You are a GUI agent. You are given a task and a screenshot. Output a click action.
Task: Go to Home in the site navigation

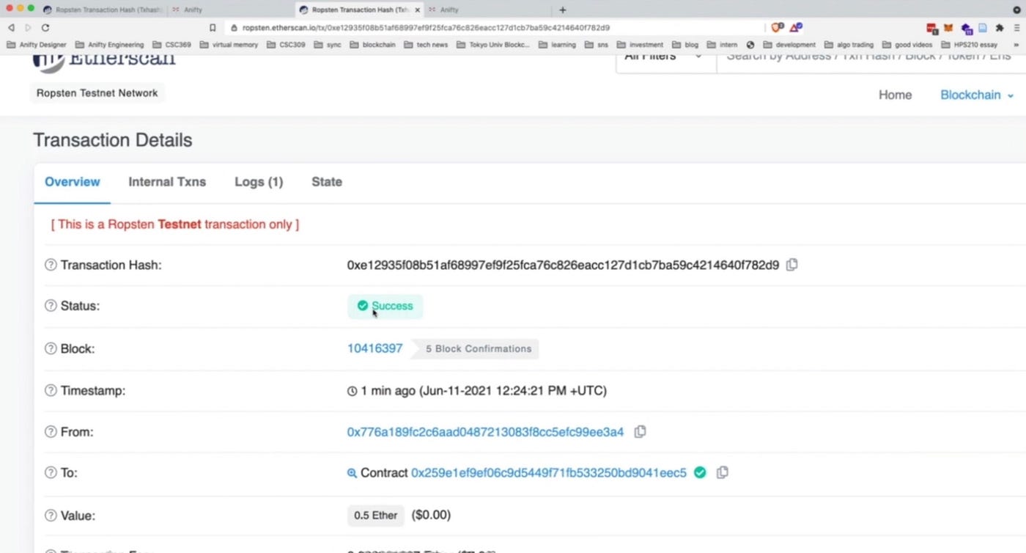(x=896, y=95)
